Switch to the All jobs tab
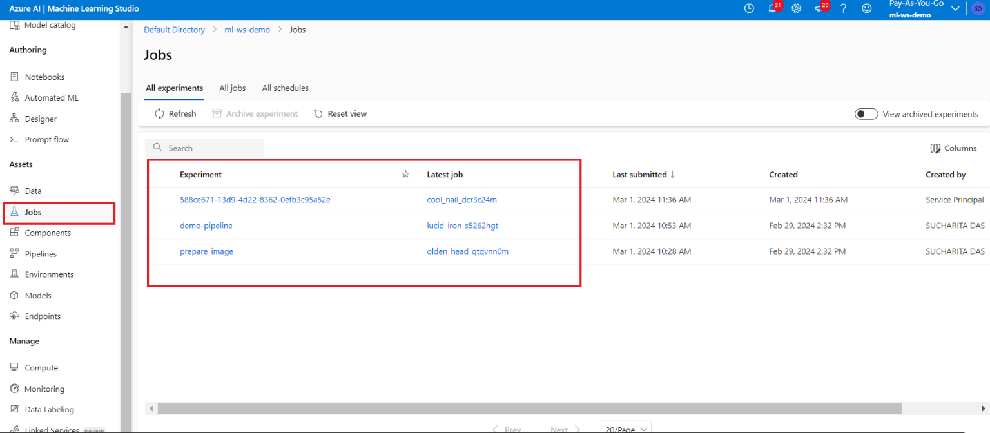This screenshot has height=433, width=990. (x=232, y=88)
